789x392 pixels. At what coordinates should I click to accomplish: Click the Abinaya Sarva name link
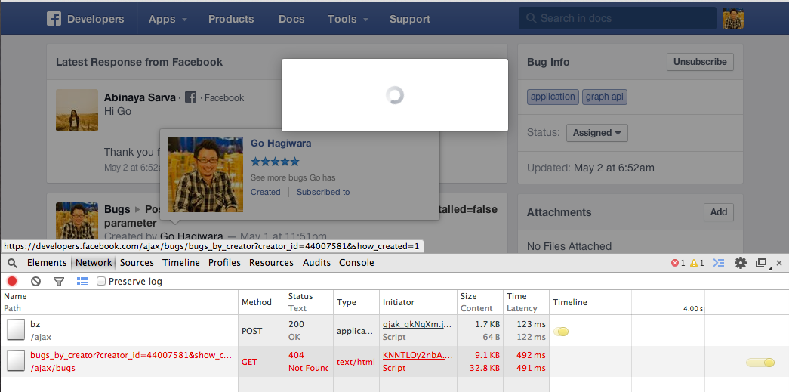[140, 97]
